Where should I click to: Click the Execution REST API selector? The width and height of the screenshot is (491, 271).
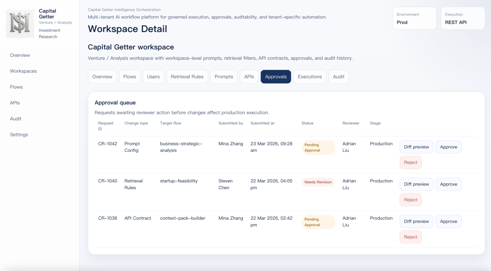pos(462,18)
